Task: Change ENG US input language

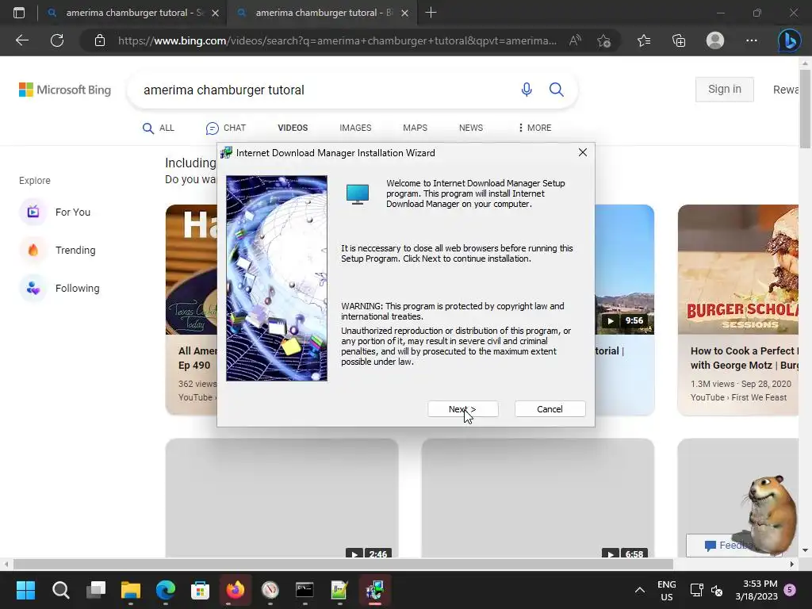Action: (666, 590)
